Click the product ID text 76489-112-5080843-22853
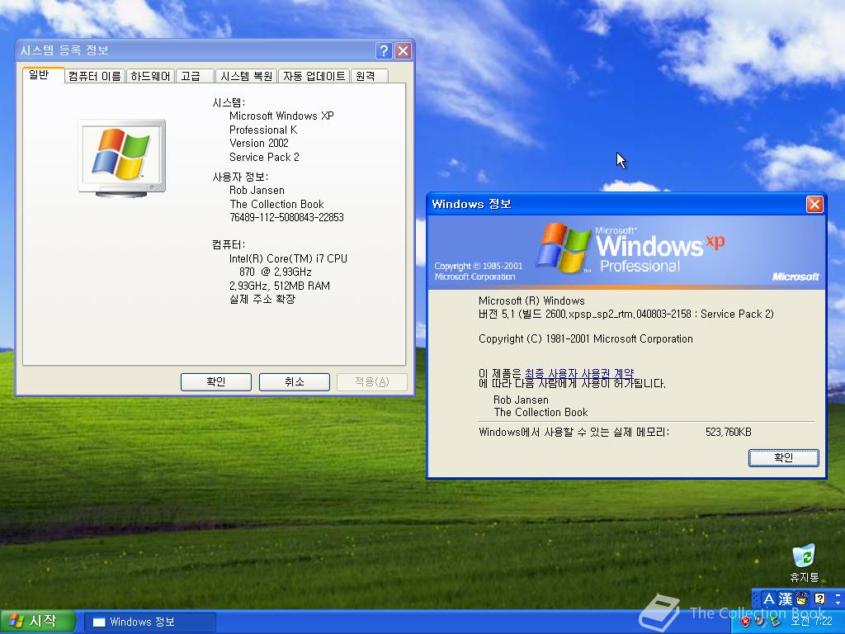 coord(286,217)
